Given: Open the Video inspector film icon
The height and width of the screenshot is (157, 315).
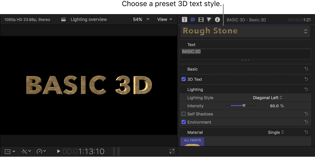Looking at the screenshot, I should 201,19.
